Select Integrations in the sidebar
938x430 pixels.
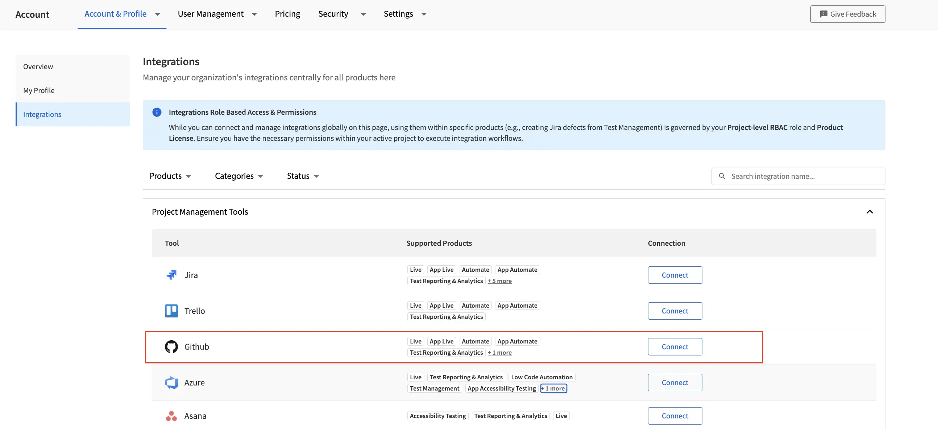73,114
